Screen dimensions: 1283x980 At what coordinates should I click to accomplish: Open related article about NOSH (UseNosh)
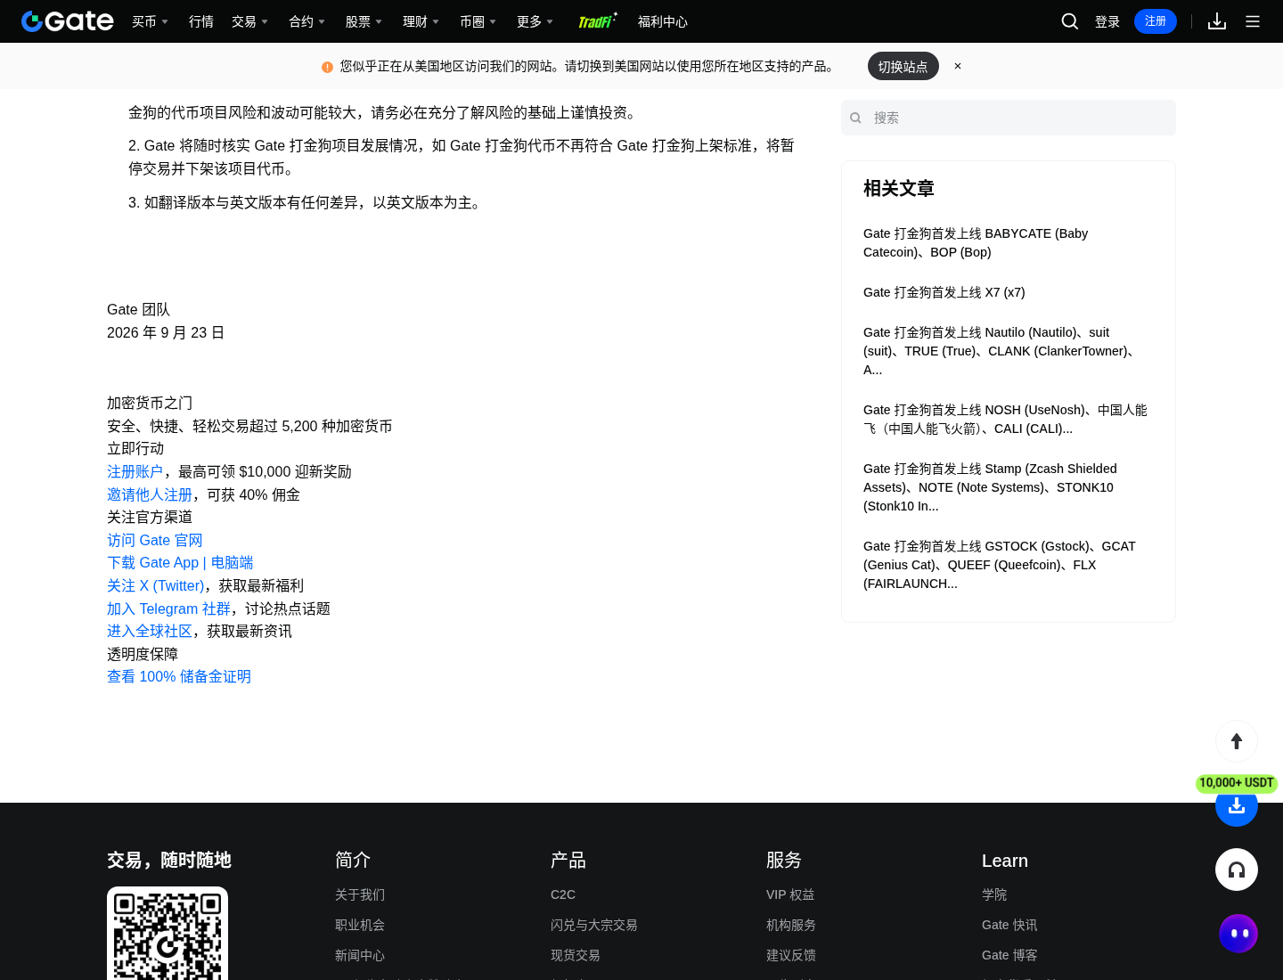1005,419
